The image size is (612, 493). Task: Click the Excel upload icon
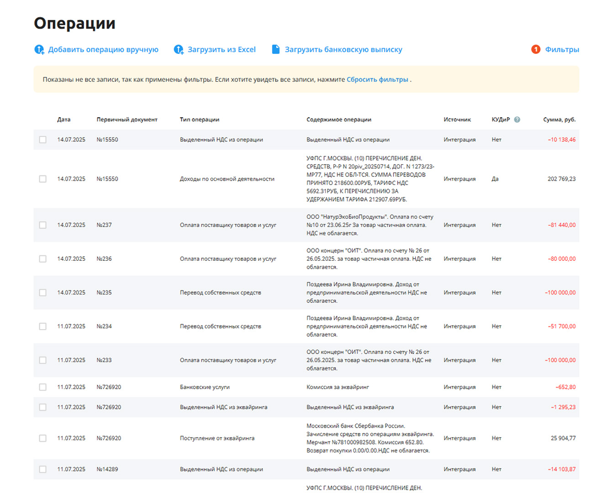point(179,49)
